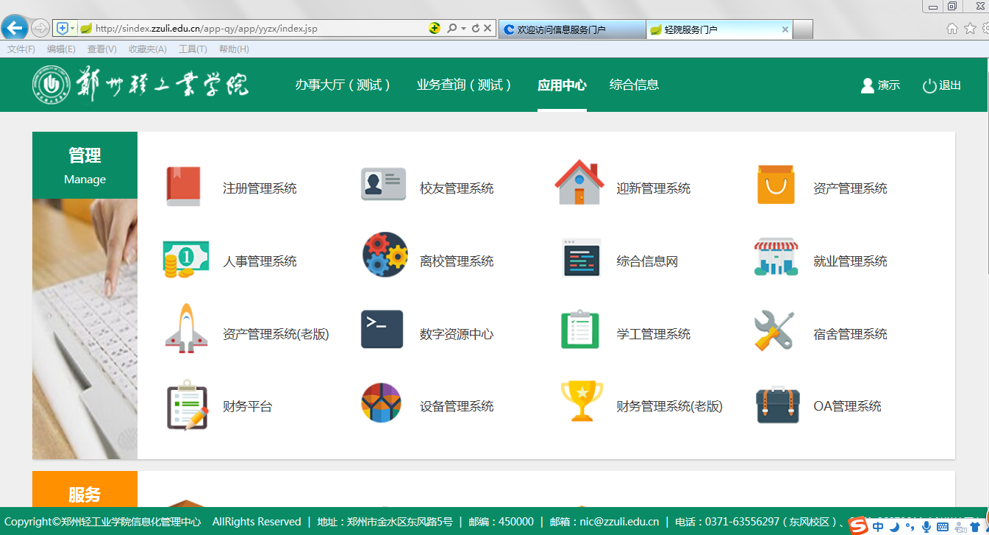
Task: Click the 综合信息网 text link
Action: (x=647, y=261)
